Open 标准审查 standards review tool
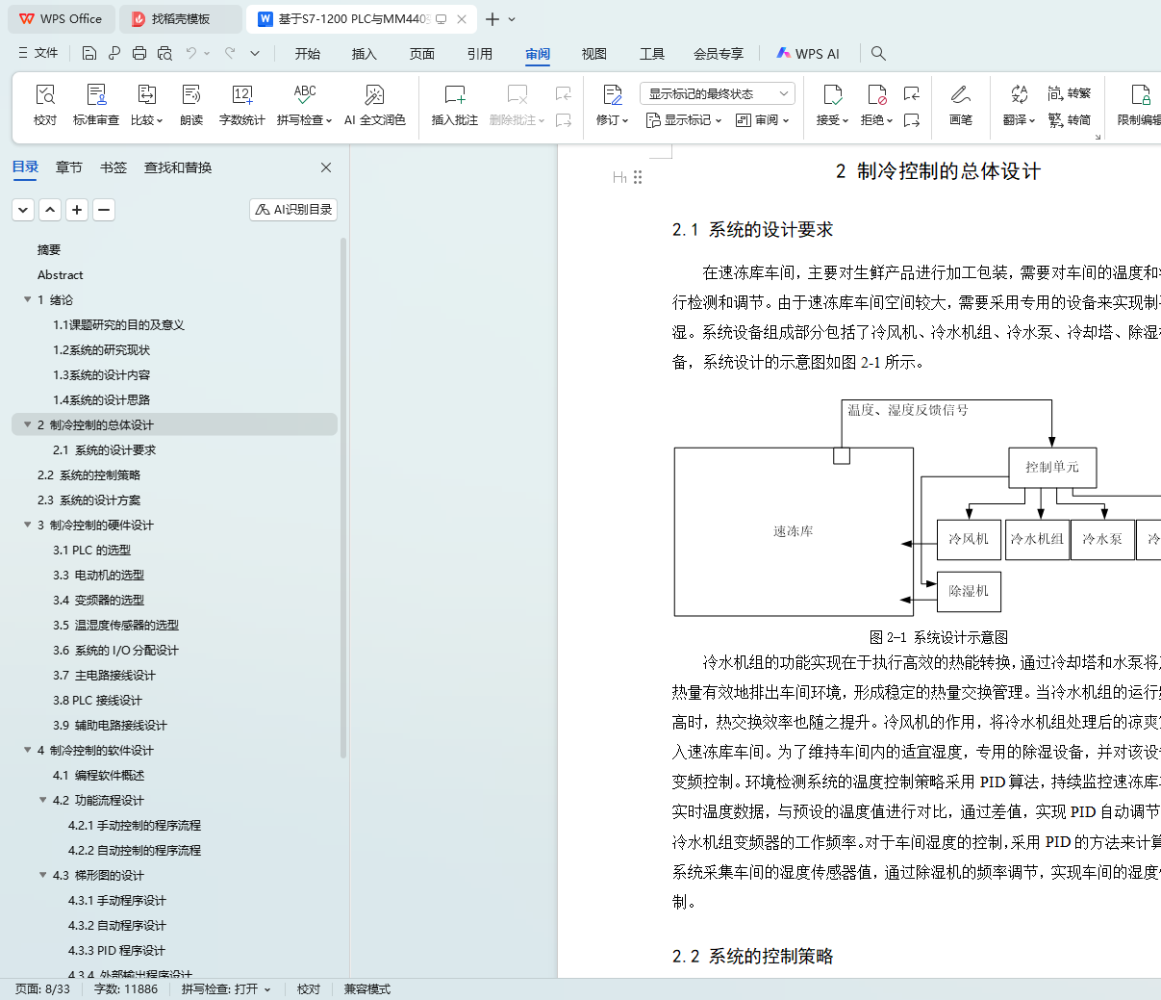Viewport: 1161px width, 1000px height. tap(96, 105)
